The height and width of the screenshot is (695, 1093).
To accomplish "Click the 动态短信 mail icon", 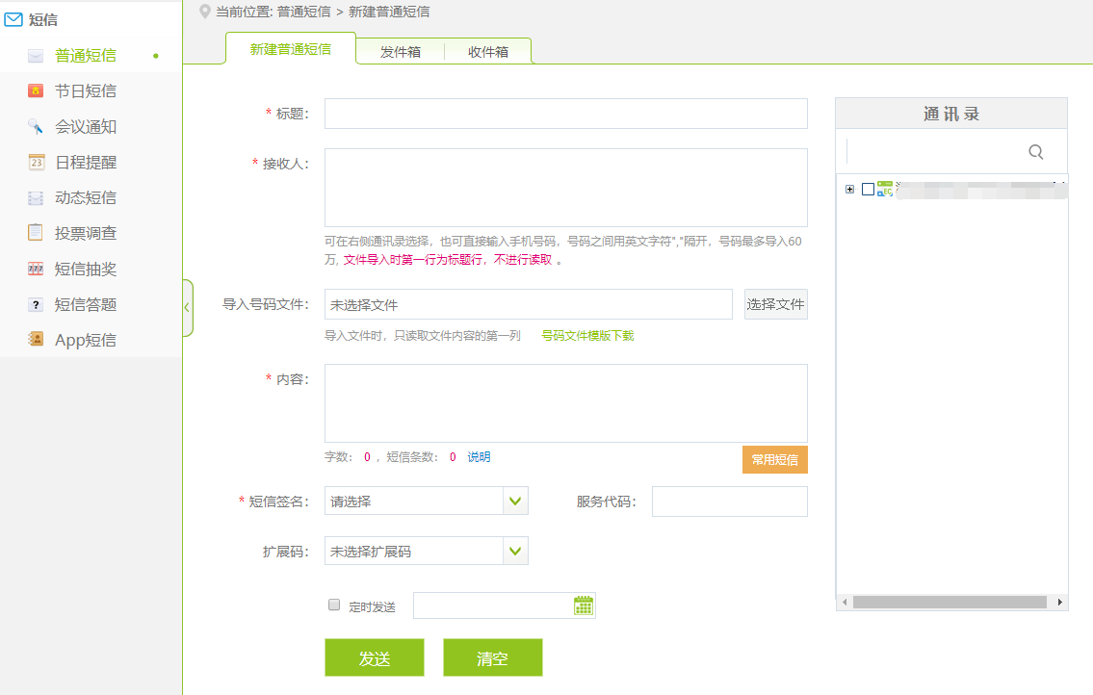I will click(36, 198).
